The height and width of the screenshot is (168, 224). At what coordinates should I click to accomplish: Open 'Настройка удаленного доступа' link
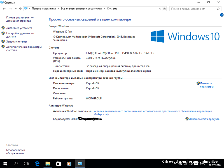[20, 35]
